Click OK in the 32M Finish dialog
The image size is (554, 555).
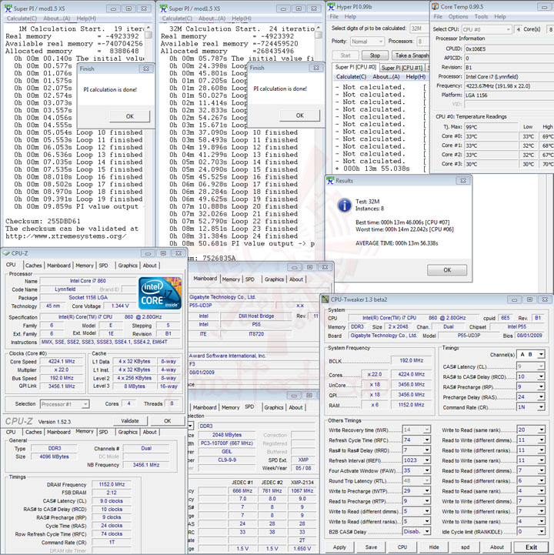click(x=299, y=115)
